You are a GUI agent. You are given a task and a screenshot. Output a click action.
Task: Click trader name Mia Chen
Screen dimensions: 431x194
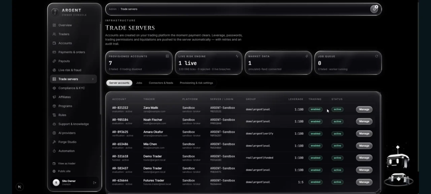coord(150,144)
